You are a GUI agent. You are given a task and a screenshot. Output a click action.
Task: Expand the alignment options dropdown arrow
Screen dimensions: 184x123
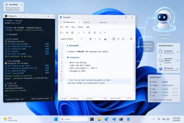coord(126,39)
